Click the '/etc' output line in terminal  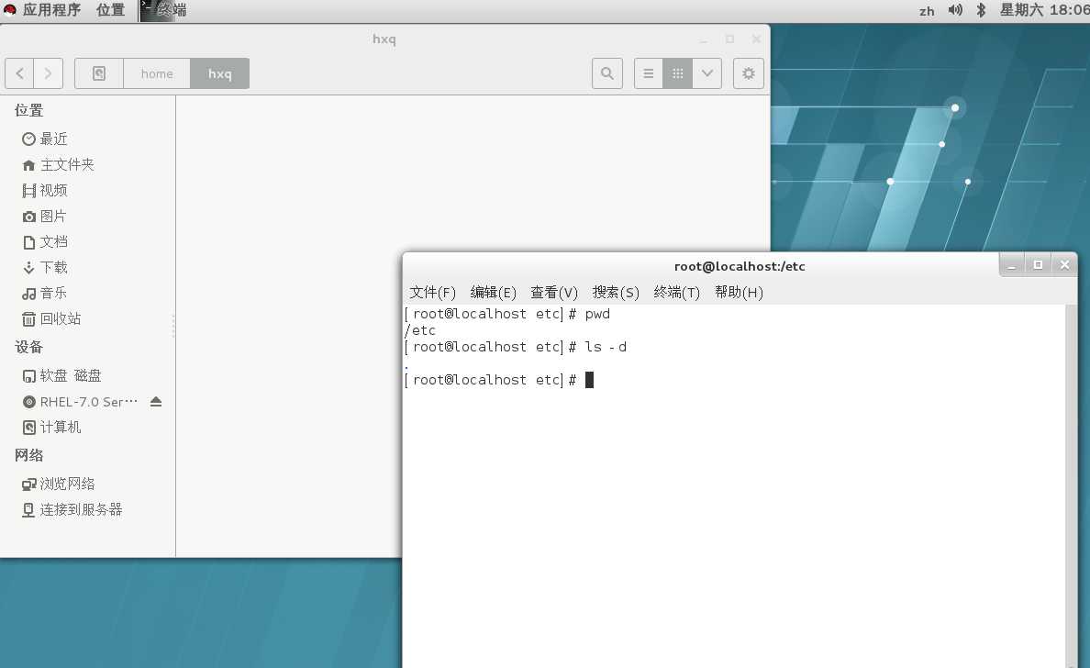click(x=420, y=330)
